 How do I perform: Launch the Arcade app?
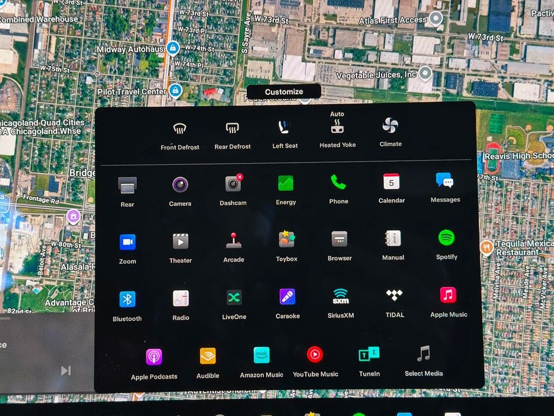click(x=233, y=240)
